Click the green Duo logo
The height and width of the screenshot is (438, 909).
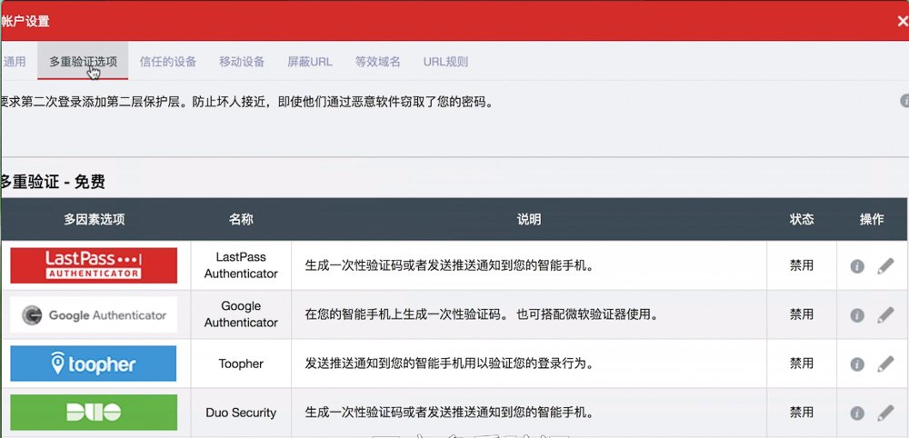pos(94,413)
